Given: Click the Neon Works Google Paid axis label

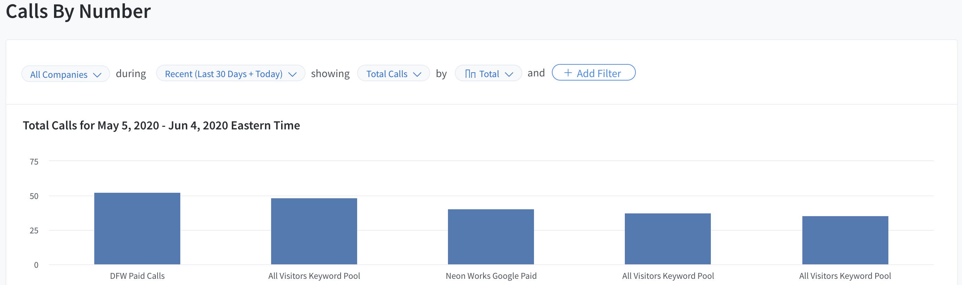Looking at the screenshot, I should (x=491, y=276).
